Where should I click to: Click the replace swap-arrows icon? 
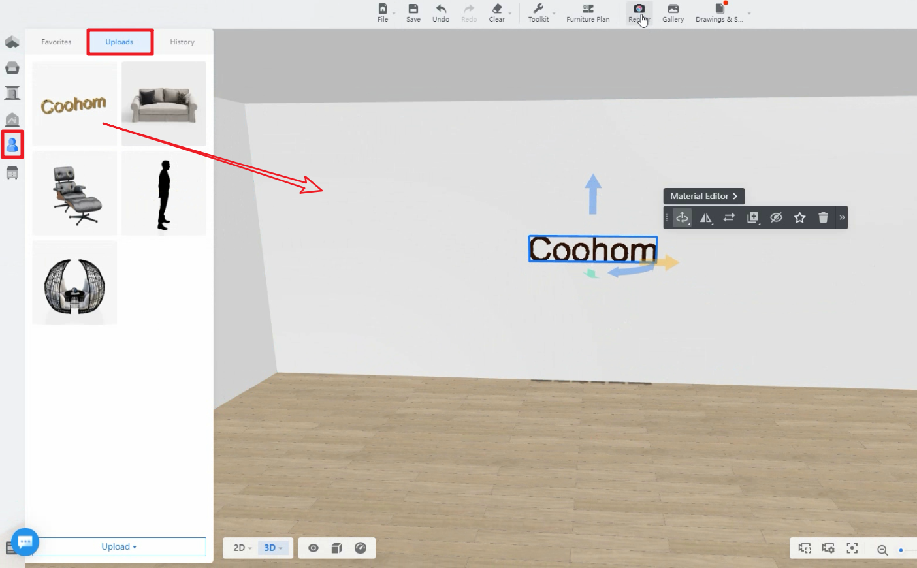[x=730, y=218]
